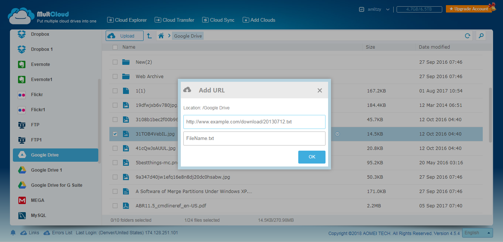The height and width of the screenshot is (242, 503).
Task: Sort by Date modified column header
Action: [x=435, y=47]
